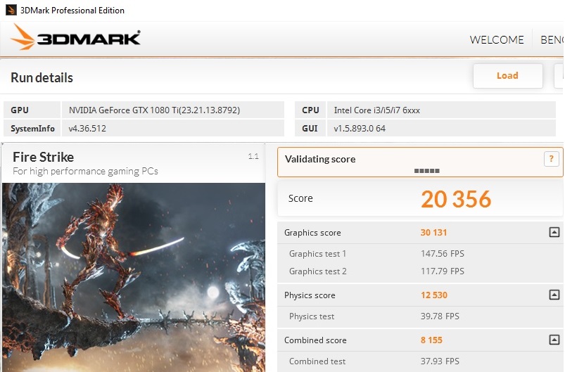Click the Fire Strike version 1.1 label
The image size is (565, 372).
pos(253,156)
